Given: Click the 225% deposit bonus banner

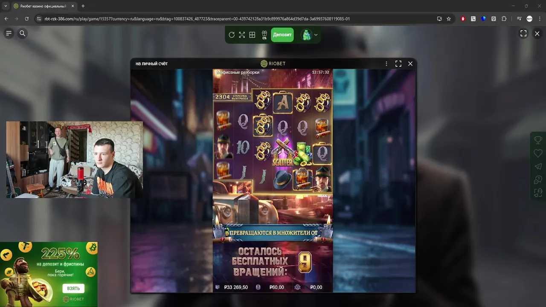Looking at the screenshot, I should (x=49, y=274).
